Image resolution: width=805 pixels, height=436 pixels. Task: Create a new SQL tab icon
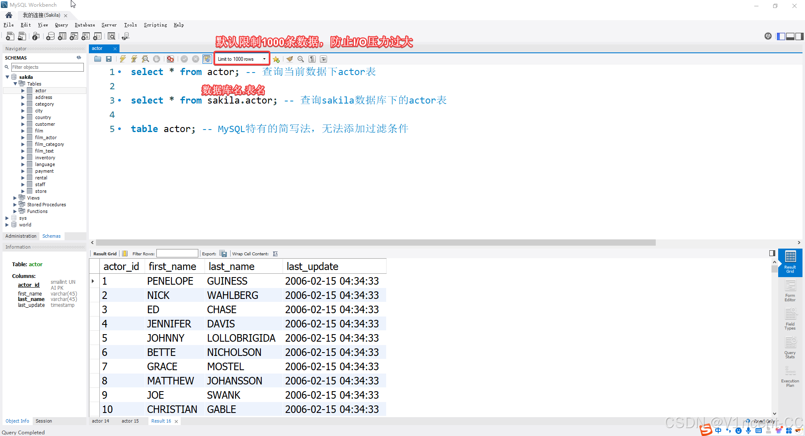[x=10, y=36]
